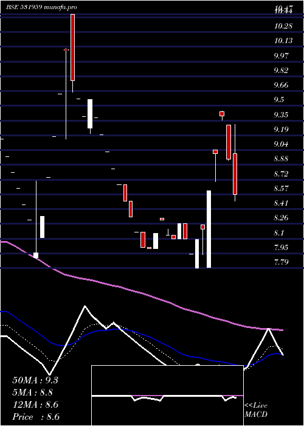Click the Price : 8.6 readout
Screen dimensions: 304x426
(36, 417)
